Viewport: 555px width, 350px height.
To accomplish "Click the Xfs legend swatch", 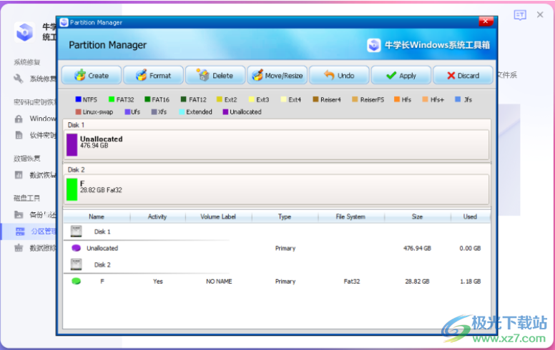I will pyautogui.click(x=154, y=111).
